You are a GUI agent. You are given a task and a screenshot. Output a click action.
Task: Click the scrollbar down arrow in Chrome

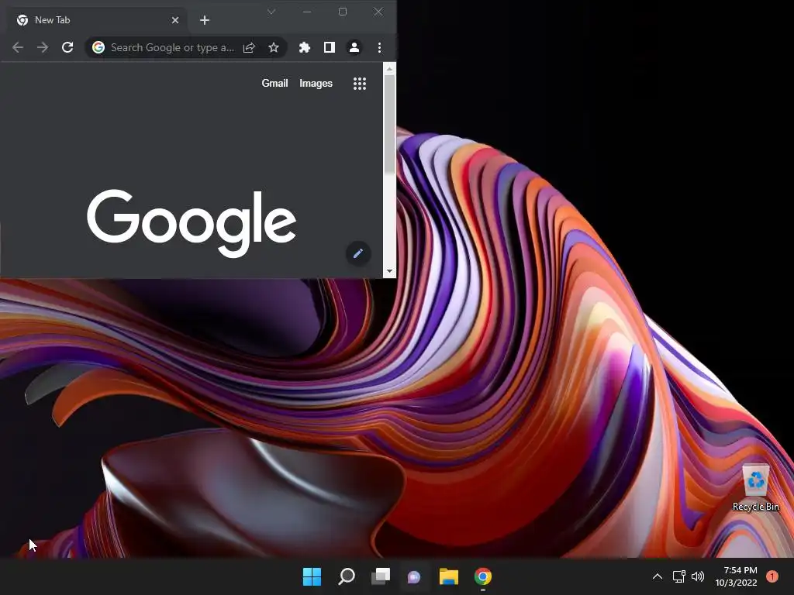389,271
